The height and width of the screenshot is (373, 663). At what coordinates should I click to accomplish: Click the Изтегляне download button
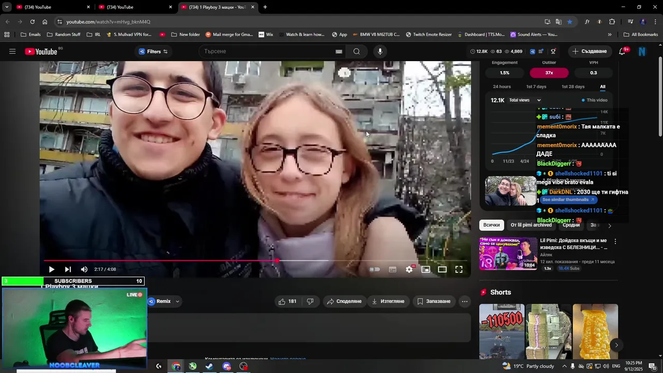pyautogui.click(x=388, y=301)
